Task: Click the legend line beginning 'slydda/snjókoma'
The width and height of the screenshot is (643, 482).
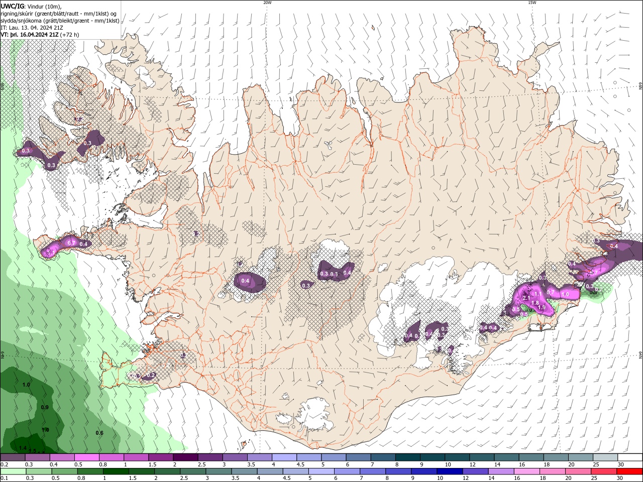Action: click(x=60, y=21)
